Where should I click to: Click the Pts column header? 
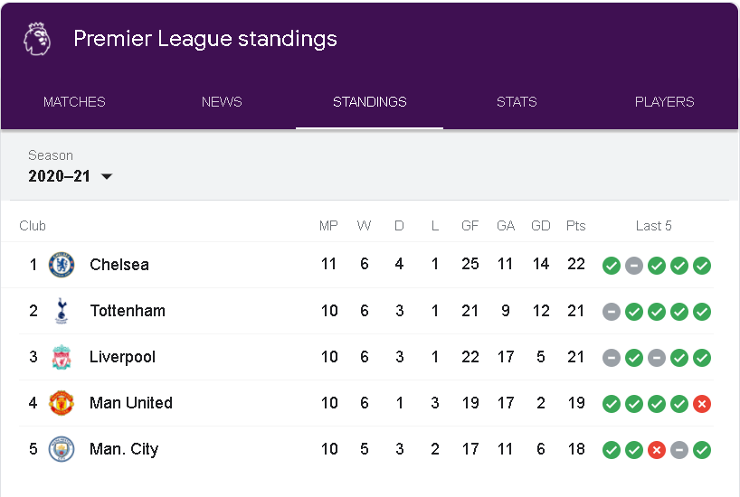click(575, 226)
